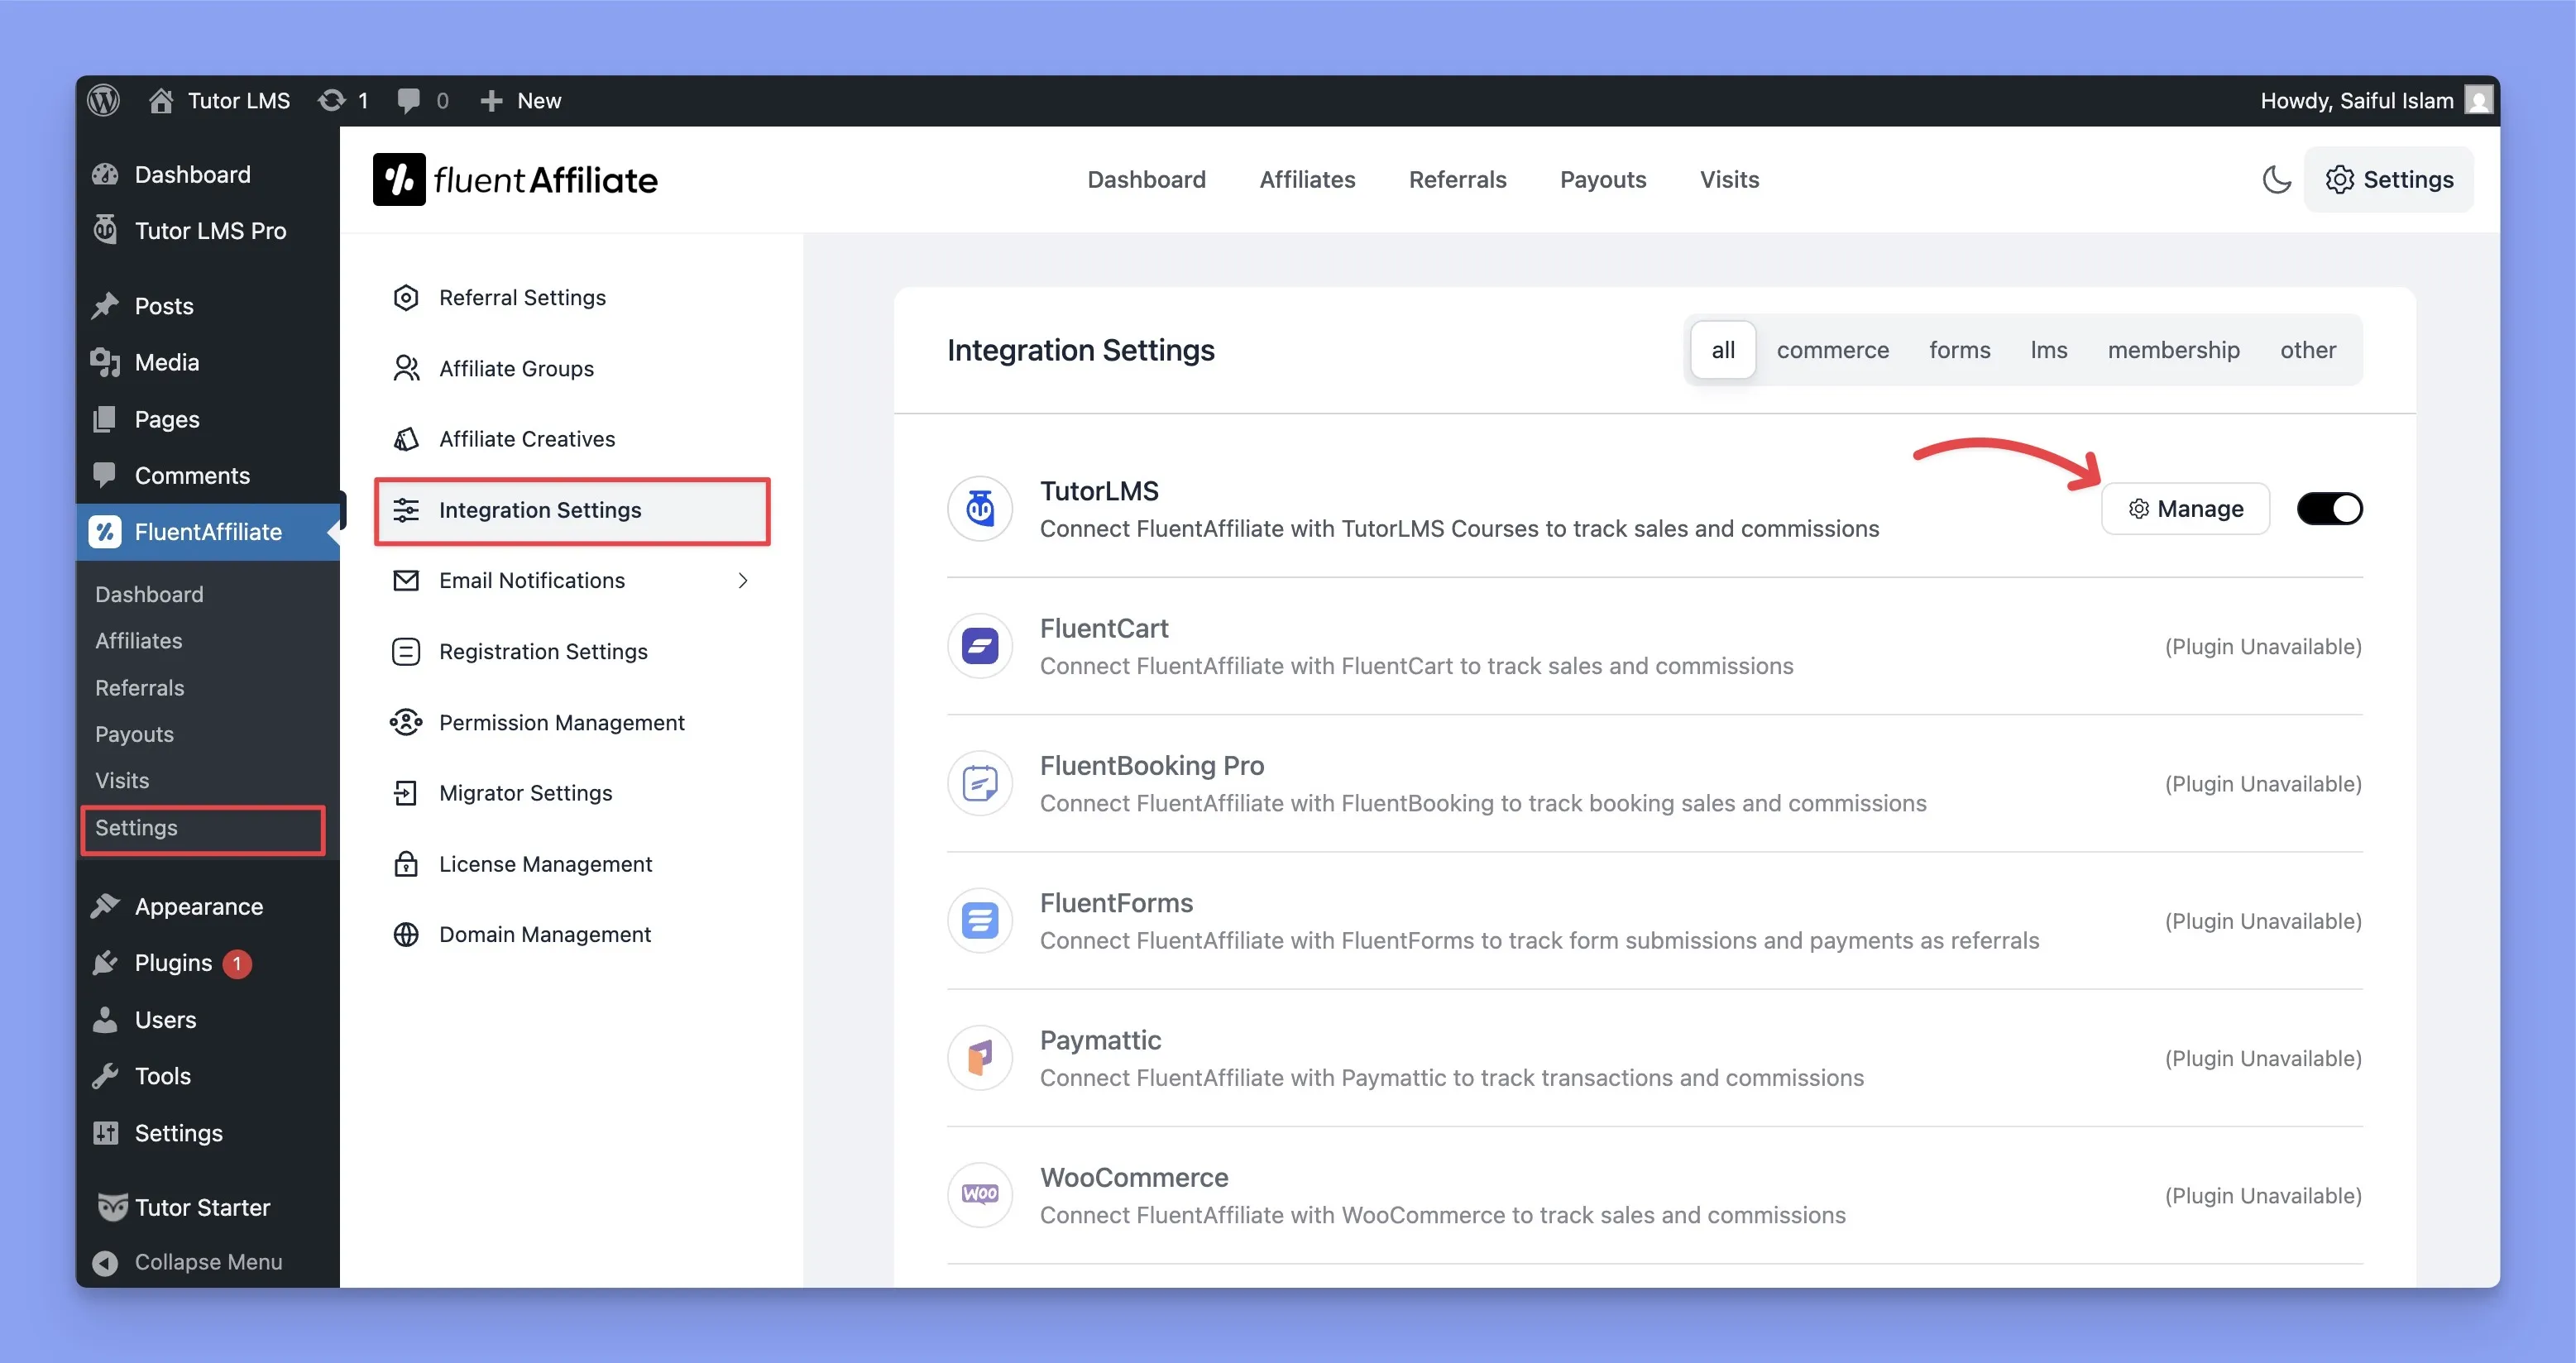This screenshot has height=1363, width=2576.
Task: Select the all filter pill
Action: [1722, 350]
